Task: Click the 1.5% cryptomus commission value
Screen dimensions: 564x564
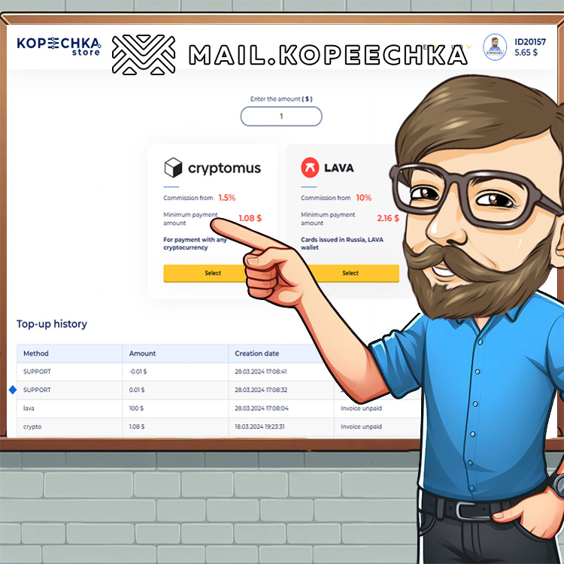Action: (x=226, y=198)
